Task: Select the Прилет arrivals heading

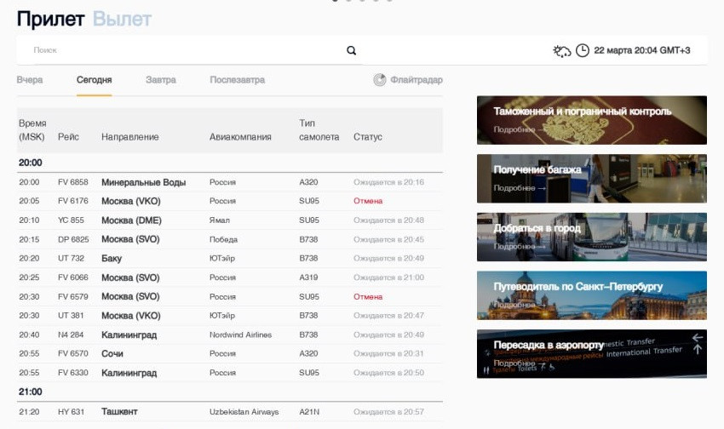Action: coord(50,19)
